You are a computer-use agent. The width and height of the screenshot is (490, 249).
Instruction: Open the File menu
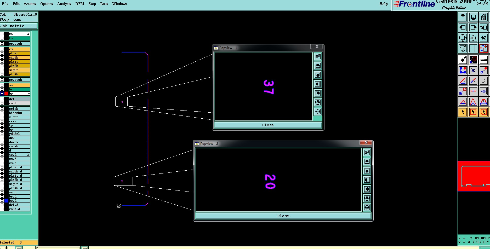coord(5,4)
